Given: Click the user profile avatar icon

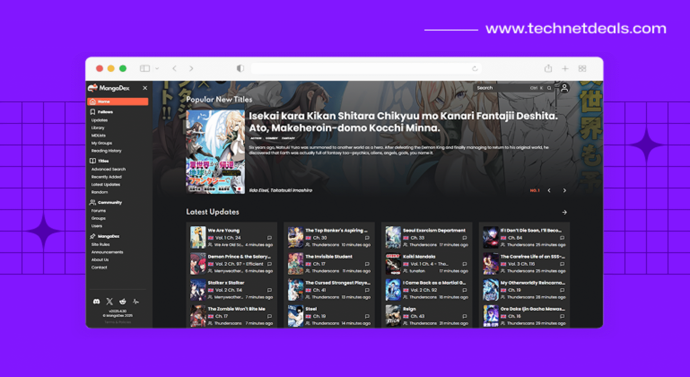Looking at the screenshot, I should click(564, 88).
